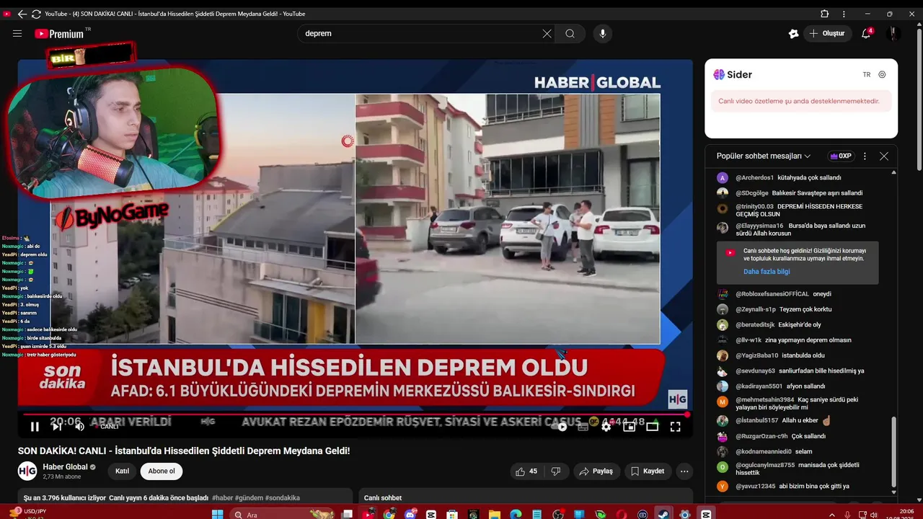Screen dimensions: 923x519
Task: Jump to live with CANLI indicator
Action: (107, 427)
